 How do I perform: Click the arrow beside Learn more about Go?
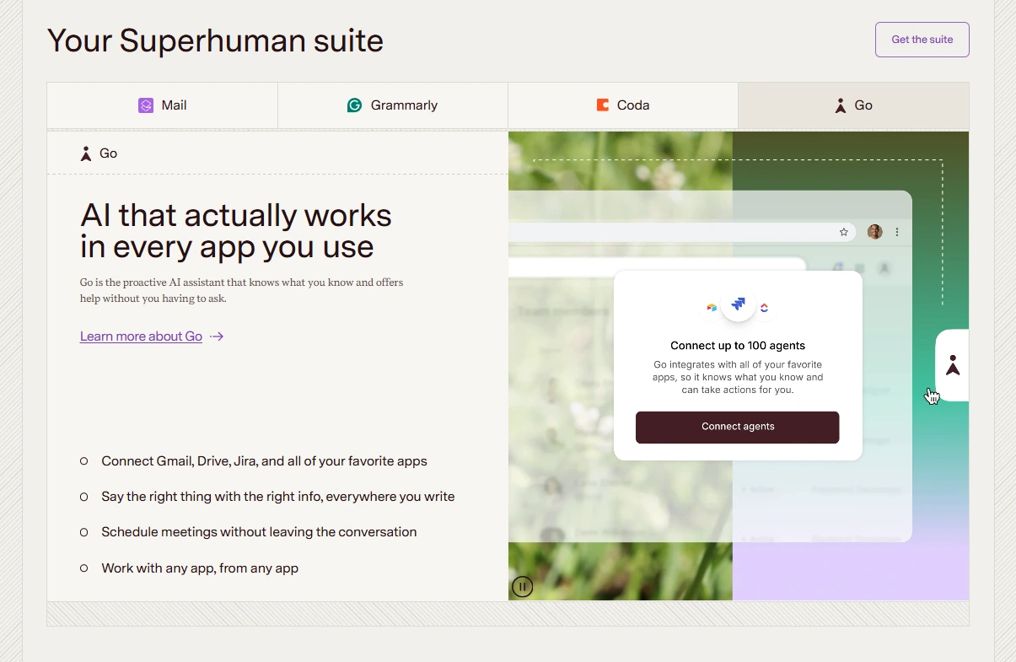(217, 336)
